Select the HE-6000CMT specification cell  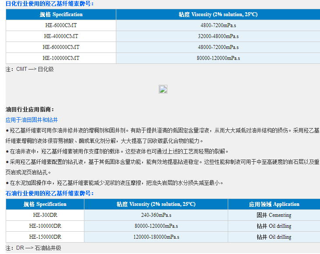tap(61, 25)
